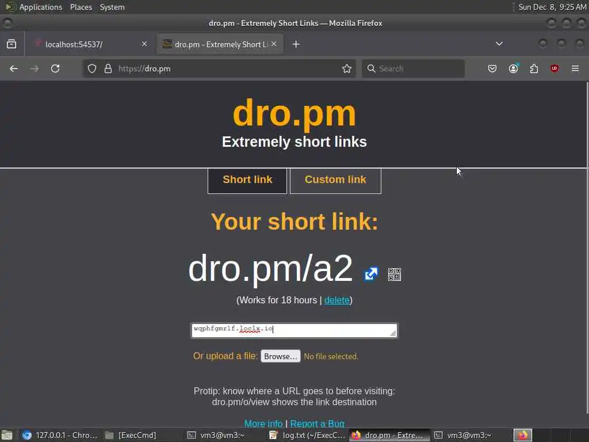Click the Browse... file upload button

pos(281,356)
